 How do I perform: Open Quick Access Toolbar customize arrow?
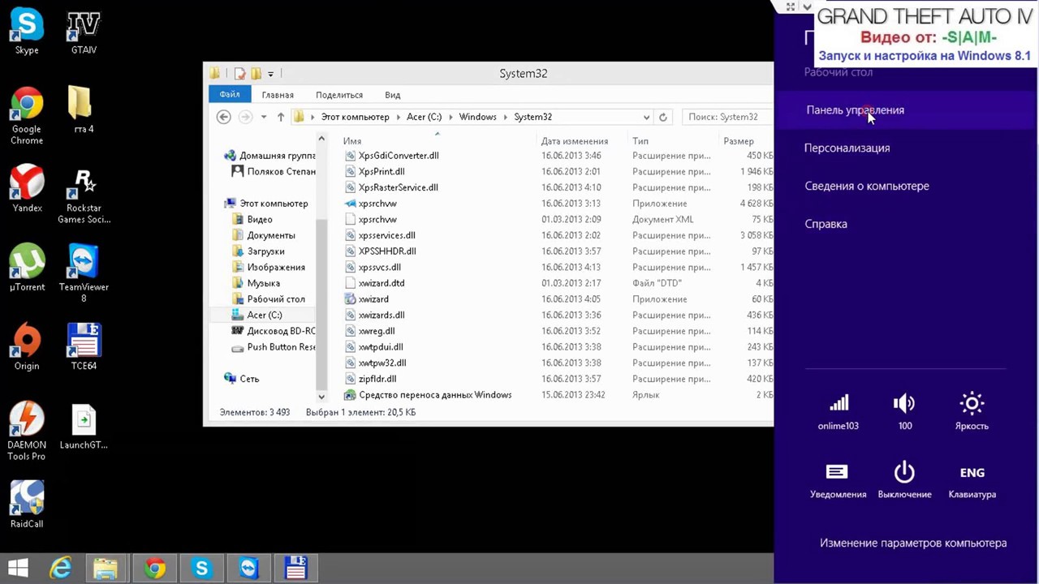(270, 74)
